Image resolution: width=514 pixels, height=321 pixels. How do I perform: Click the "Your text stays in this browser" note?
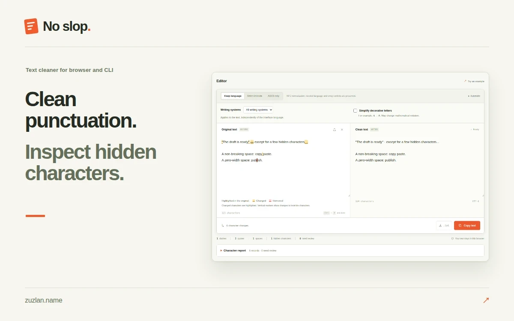[x=468, y=238]
